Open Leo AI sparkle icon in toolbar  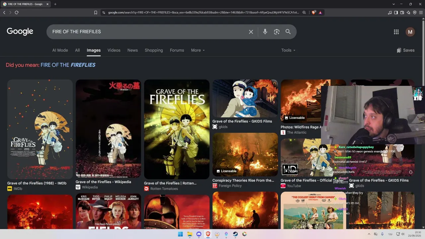(x=408, y=13)
